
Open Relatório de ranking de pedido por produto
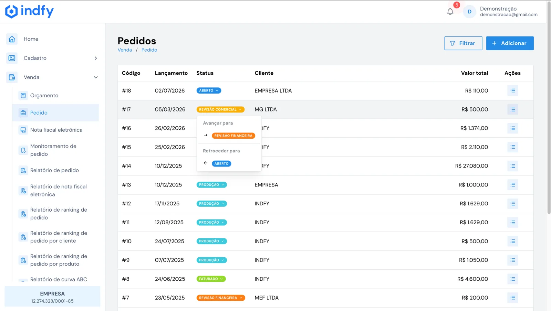[59, 260]
